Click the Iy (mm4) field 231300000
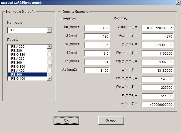This screenshot has height=133, width=181. coord(158,45)
